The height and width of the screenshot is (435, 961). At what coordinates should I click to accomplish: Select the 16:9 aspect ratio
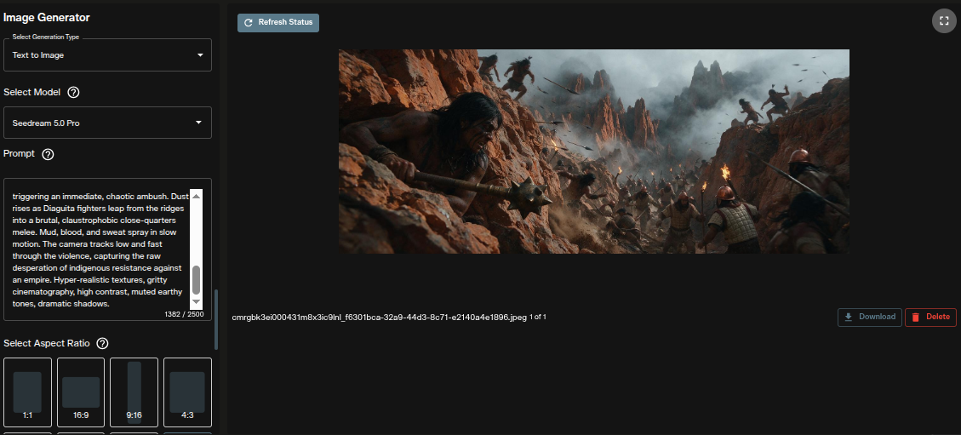pyautogui.click(x=81, y=392)
